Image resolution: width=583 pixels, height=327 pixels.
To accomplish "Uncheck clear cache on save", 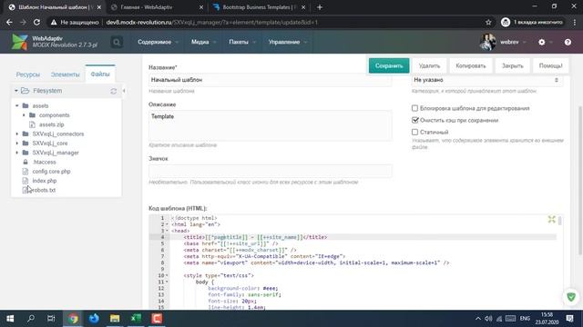I will [x=414, y=120].
